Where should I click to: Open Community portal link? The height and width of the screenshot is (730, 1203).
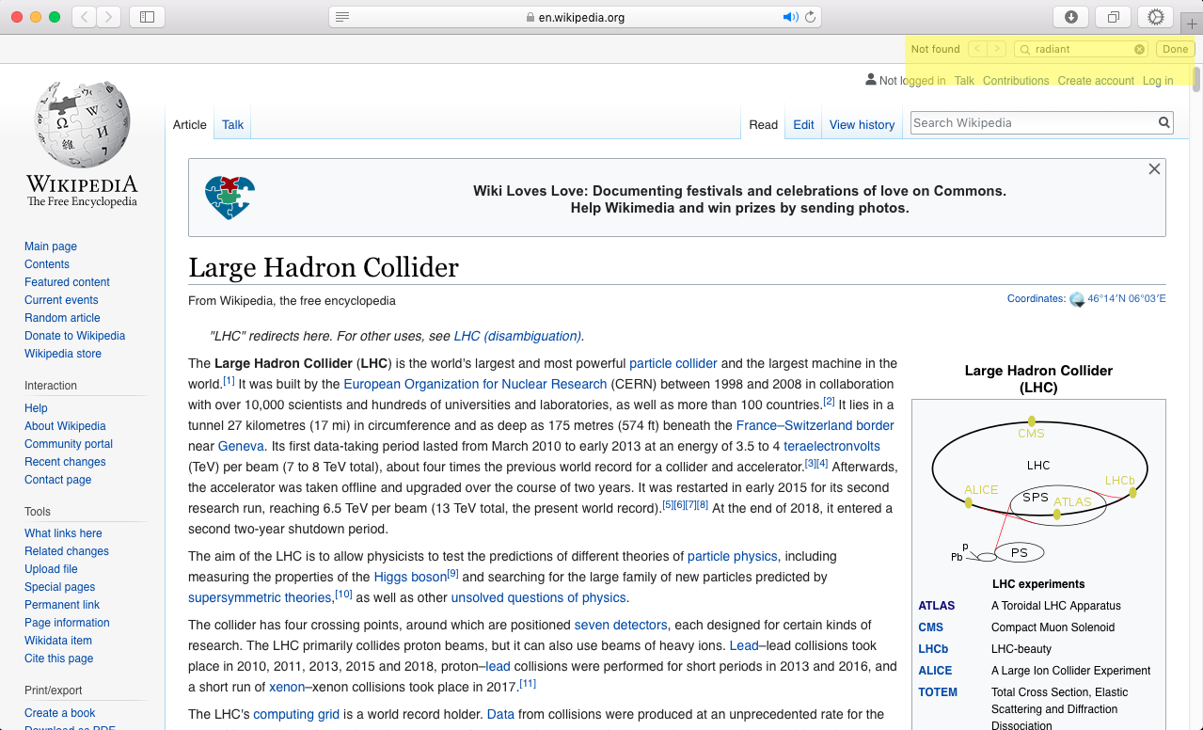pyautogui.click(x=69, y=444)
